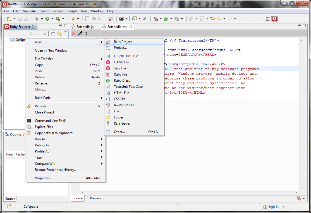Click the Outline filter text field
311x213 pixels.
[x=15, y=154]
